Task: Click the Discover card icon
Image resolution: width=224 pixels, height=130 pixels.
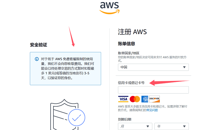Action: 154,99
